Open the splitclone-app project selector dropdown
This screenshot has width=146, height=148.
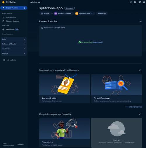click(x=36, y=2)
